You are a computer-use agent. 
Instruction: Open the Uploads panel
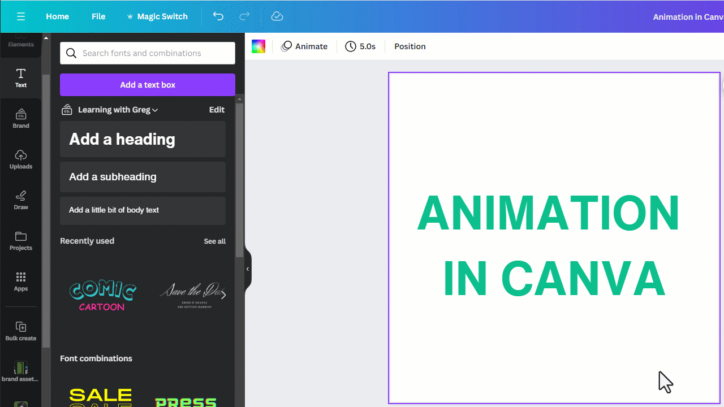[21, 159]
